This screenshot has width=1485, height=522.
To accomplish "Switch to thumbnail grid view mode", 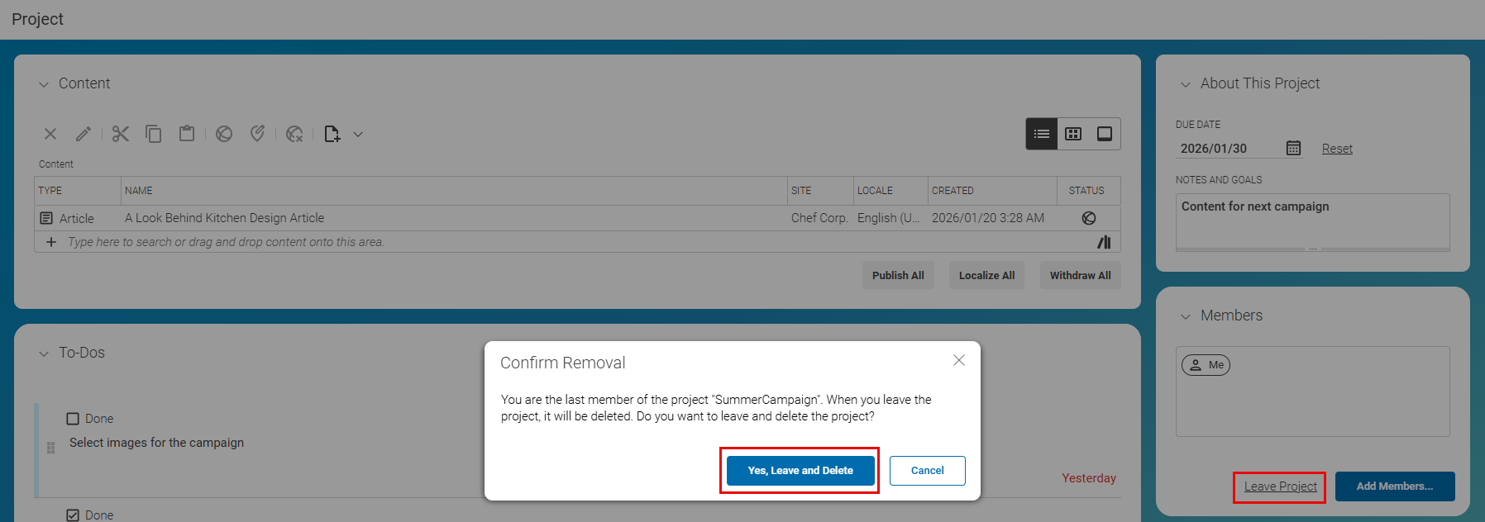I will [x=1073, y=134].
